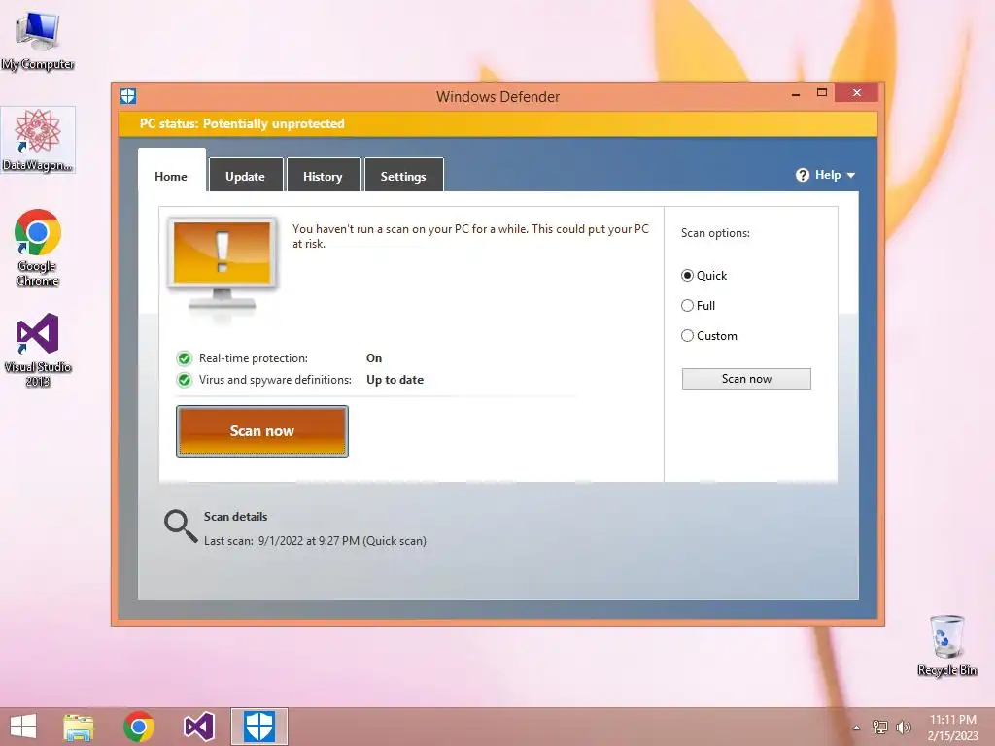Click the Help question mark icon
Screen dimensions: 995x746
(802, 175)
